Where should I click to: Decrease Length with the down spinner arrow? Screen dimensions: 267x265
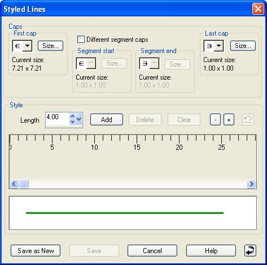coord(72,122)
